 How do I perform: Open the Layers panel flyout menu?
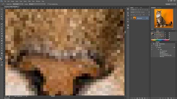(149, 8)
